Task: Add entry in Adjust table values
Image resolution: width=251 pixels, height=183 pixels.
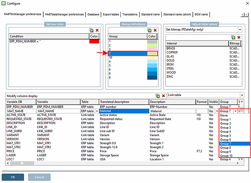Action: (x=233, y=37)
